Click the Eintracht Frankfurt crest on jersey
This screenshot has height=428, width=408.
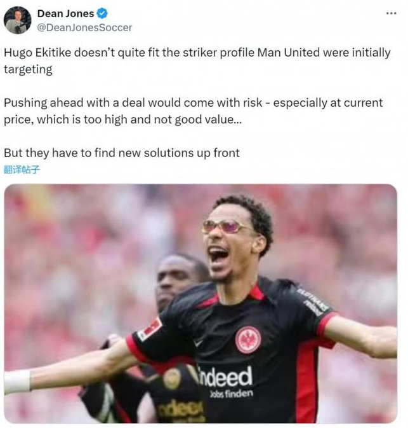248,340
